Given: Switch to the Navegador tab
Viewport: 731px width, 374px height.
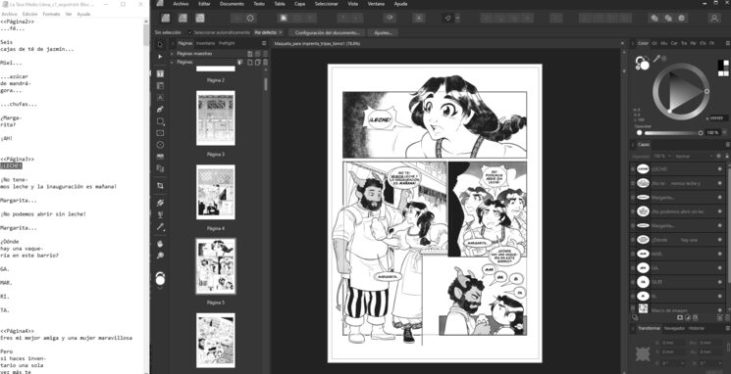Looking at the screenshot, I should click(674, 328).
